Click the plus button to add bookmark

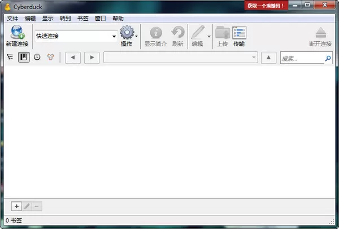coord(16,206)
